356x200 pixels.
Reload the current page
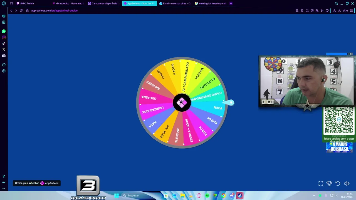click(21, 11)
